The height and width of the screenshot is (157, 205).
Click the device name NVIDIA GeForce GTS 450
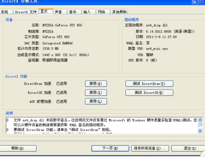click(62, 25)
